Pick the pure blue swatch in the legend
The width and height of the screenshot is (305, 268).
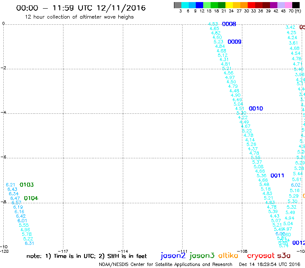(x=199, y=5)
